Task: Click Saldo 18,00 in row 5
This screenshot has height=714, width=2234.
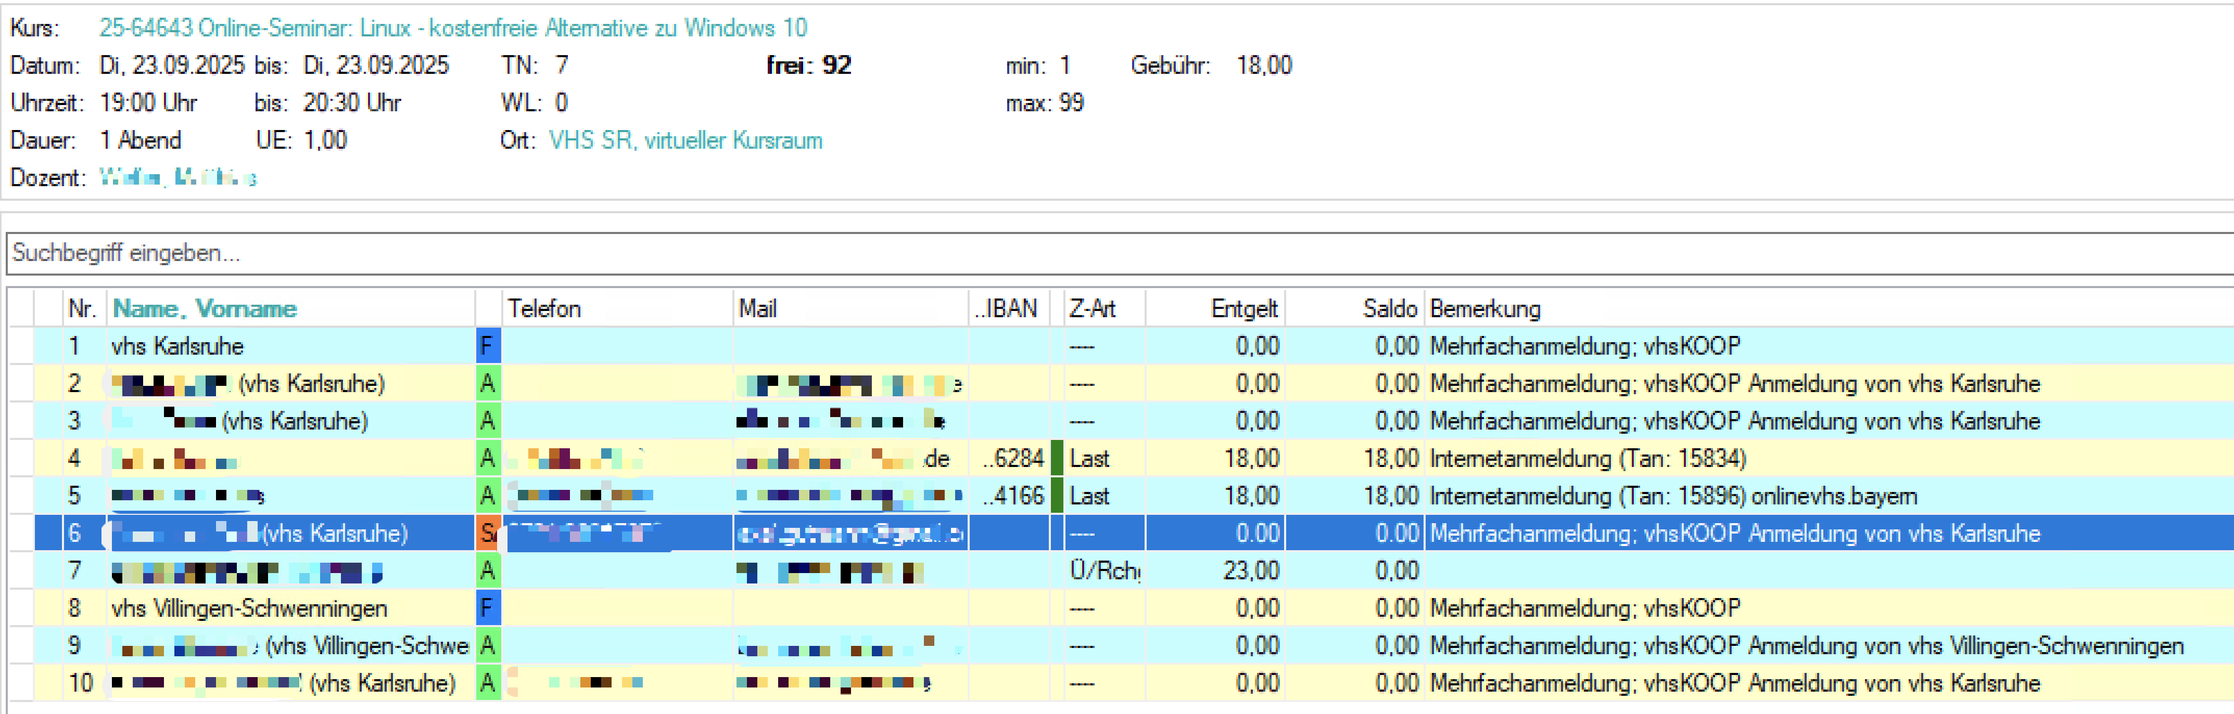Action: point(1390,496)
